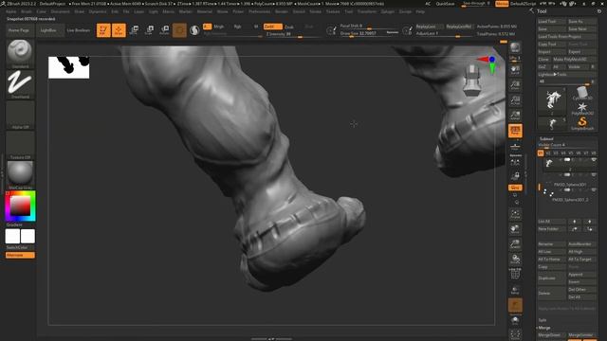
Task: Open the Freehand stroke selector
Action: pyautogui.click(x=20, y=84)
